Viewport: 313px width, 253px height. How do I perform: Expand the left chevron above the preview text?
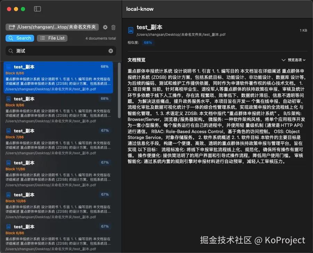[x=283, y=59]
